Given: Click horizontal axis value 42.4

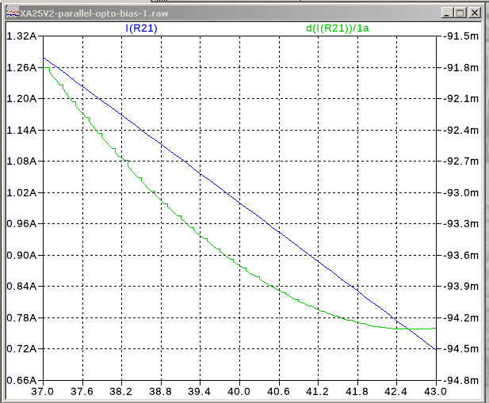Looking at the screenshot, I should click(x=396, y=391).
